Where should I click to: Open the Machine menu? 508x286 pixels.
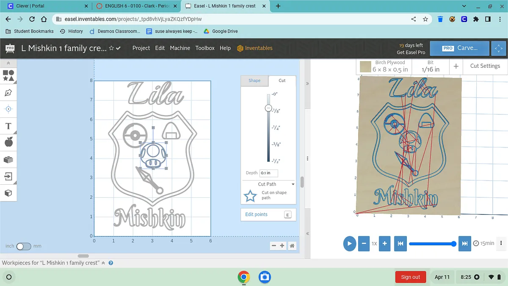[180, 48]
